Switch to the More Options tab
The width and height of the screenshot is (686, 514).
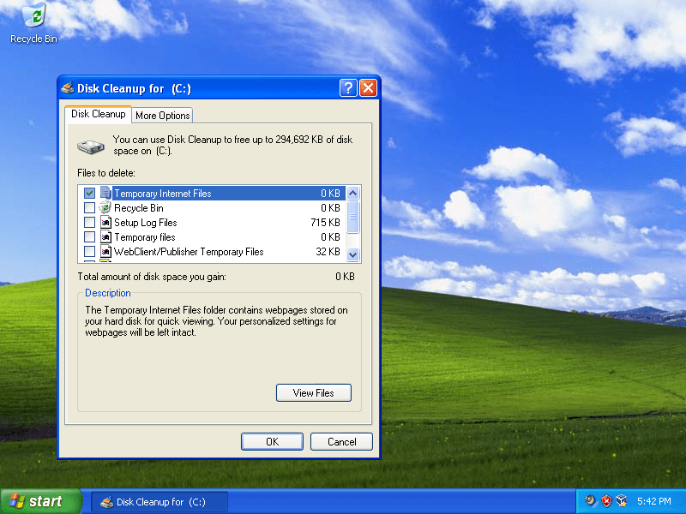click(162, 115)
